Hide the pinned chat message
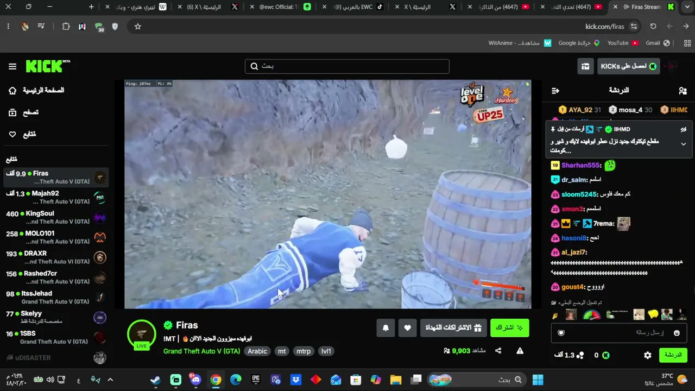Viewport: 695px width, 391px height. coord(683,130)
